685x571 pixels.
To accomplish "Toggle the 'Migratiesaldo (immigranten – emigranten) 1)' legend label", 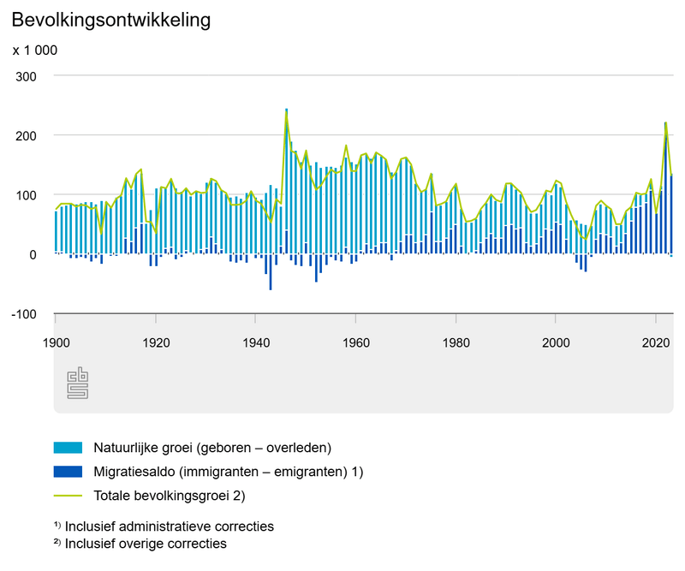I will [229, 472].
